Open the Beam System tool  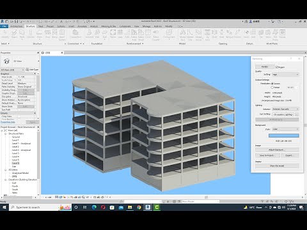62,35
